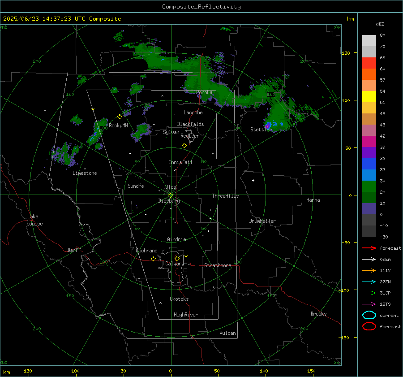The height and width of the screenshot is (377, 403).
Task: Click the Sundre city label
Action: coord(136,186)
